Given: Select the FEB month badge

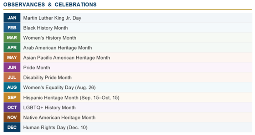Looking at the screenshot, I should (x=12, y=28).
